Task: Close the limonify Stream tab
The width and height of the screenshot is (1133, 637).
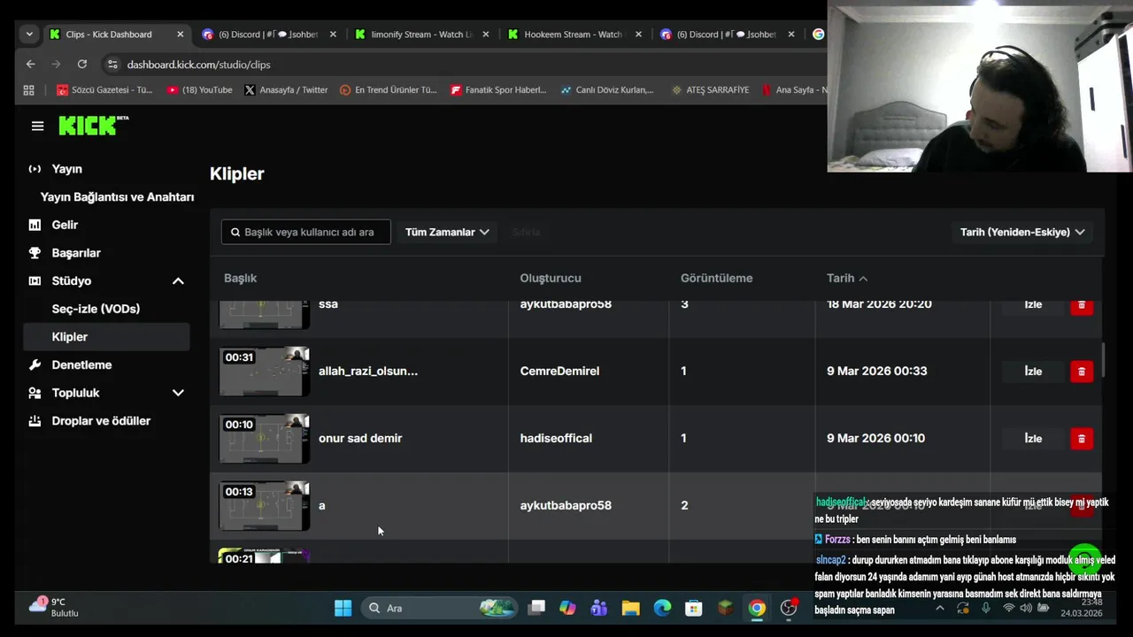Action: pos(486,35)
